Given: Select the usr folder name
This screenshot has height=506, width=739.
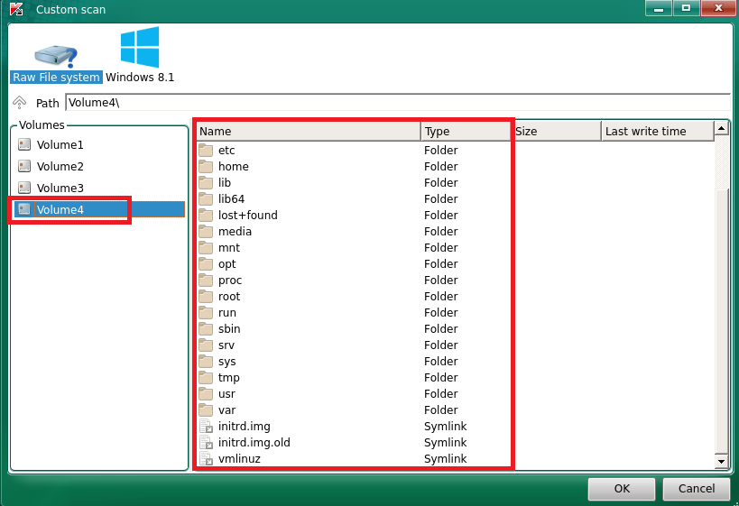Looking at the screenshot, I should (x=226, y=394).
